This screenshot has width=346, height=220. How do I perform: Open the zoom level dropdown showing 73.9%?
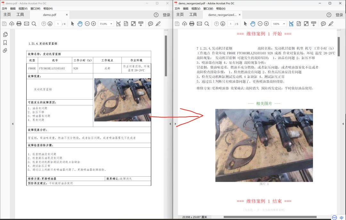click(106, 23)
